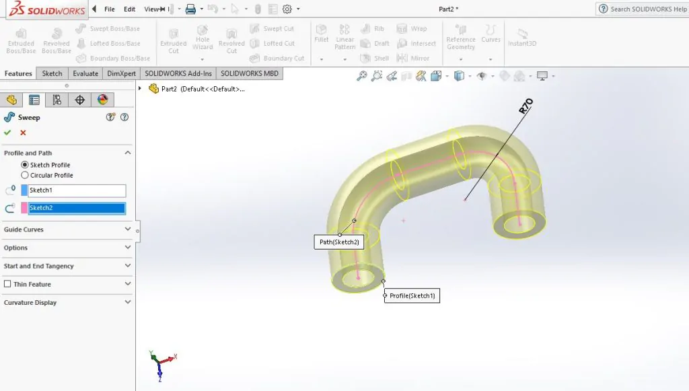Cancel the Sweep with the red X
The width and height of the screenshot is (689, 391).
coord(23,133)
